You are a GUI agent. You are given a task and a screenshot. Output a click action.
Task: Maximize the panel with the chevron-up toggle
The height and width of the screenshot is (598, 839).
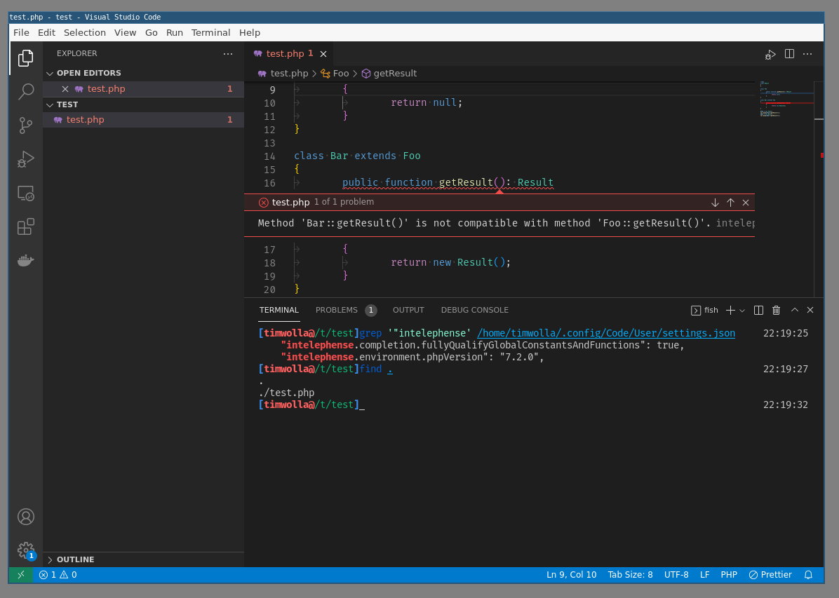coord(794,310)
